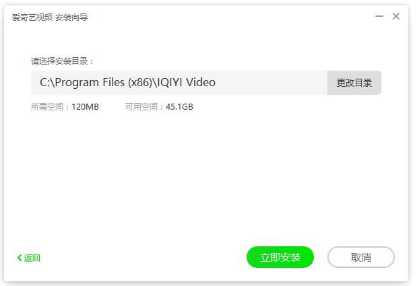Click 更改目录 to change install directory
The width and height of the screenshot is (417, 286).
click(354, 83)
